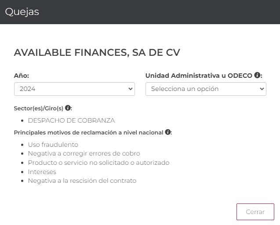
Task: Click the info icon beside Unidad Administrativa u ODECO
Action: (x=257, y=75)
